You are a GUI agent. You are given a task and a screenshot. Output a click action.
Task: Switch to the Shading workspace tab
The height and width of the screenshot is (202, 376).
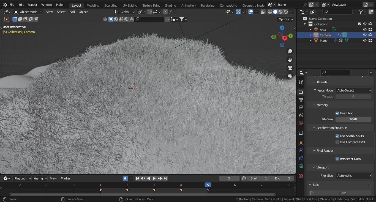[x=170, y=5]
